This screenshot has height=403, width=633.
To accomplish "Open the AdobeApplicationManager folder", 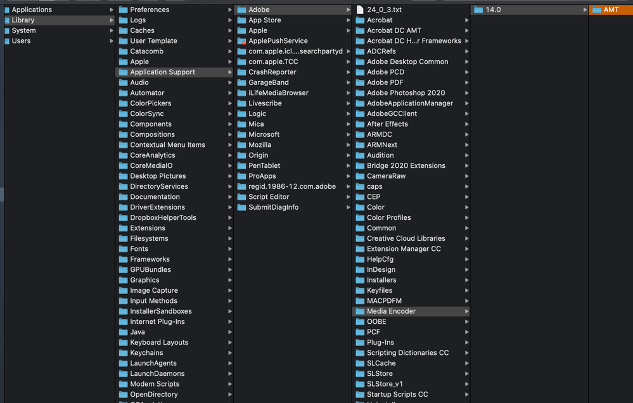I will point(411,103).
